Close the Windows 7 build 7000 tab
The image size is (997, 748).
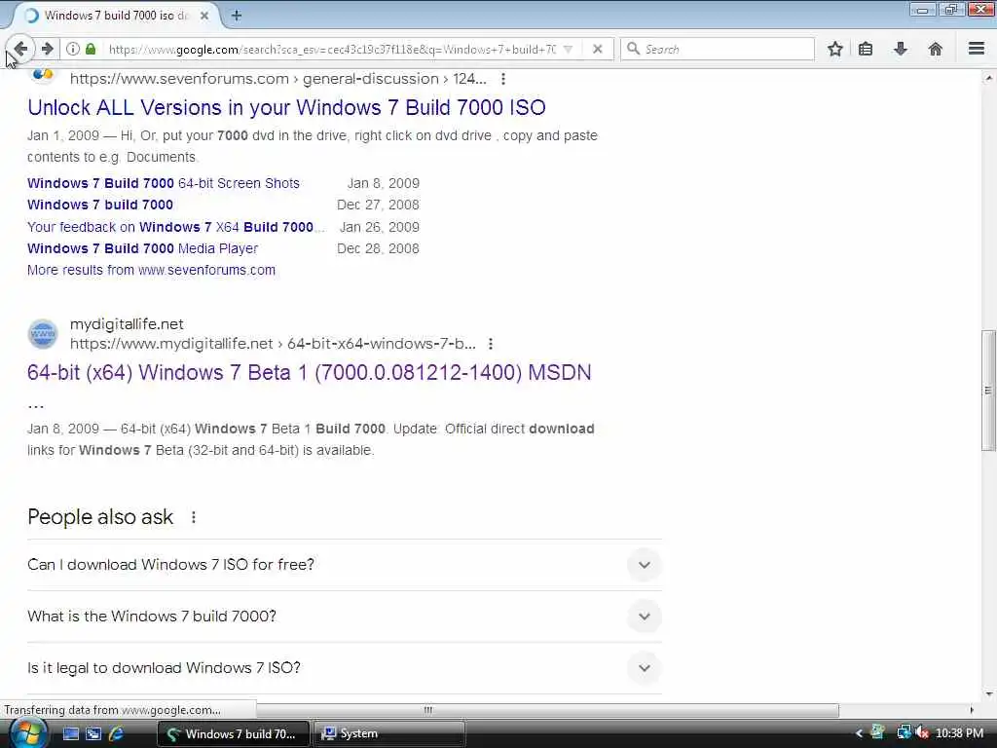click(x=204, y=16)
